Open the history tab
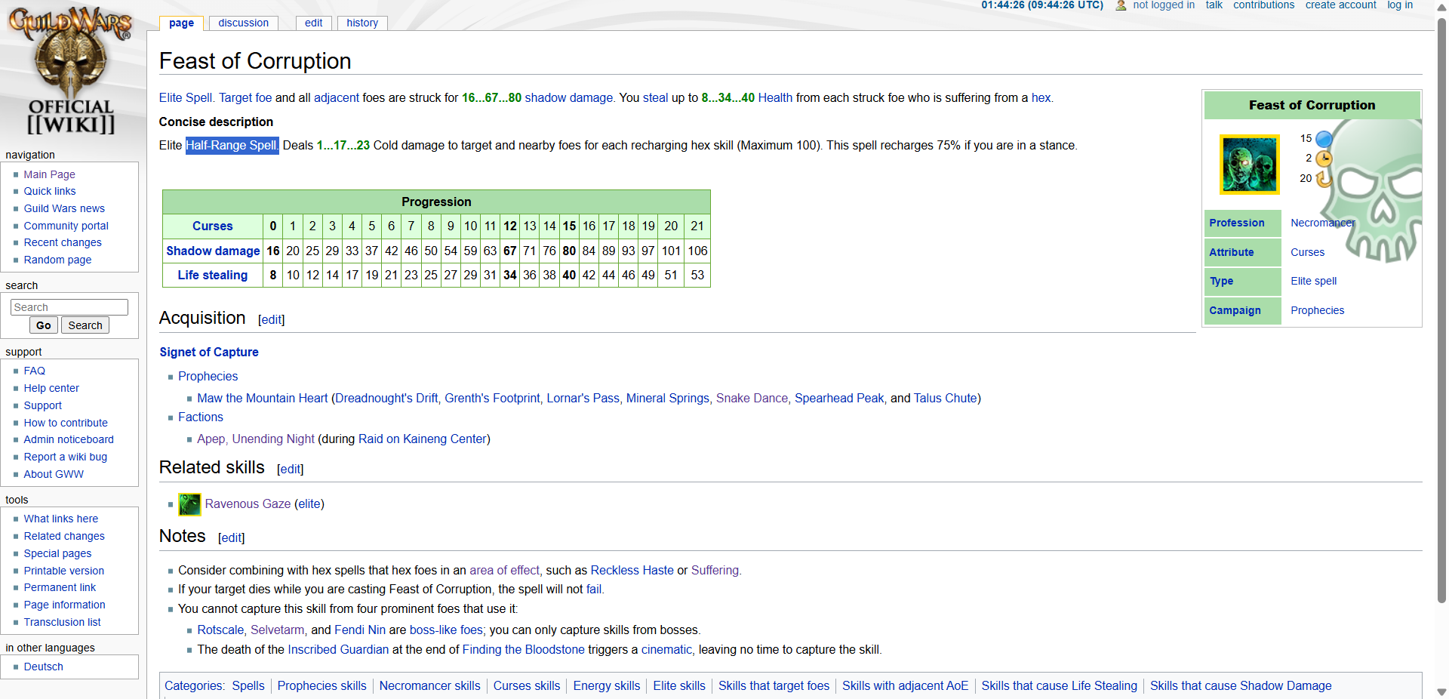The width and height of the screenshot is (1449, 699). (x=362, y=23)
